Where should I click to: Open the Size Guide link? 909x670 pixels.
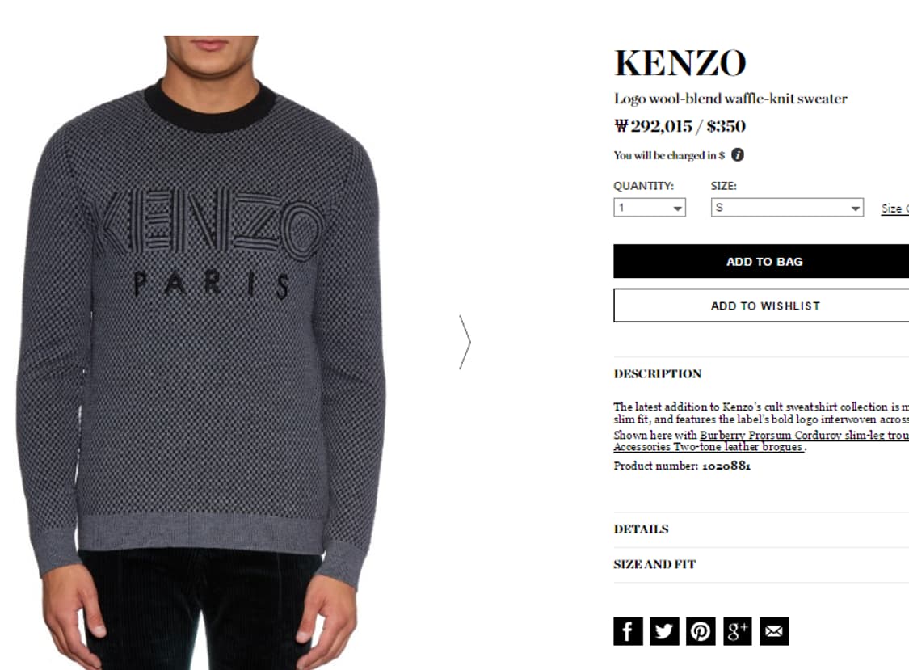(895, 209)
